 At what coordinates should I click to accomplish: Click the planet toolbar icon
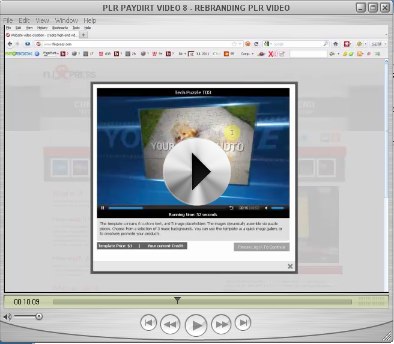tap(261, 54)
